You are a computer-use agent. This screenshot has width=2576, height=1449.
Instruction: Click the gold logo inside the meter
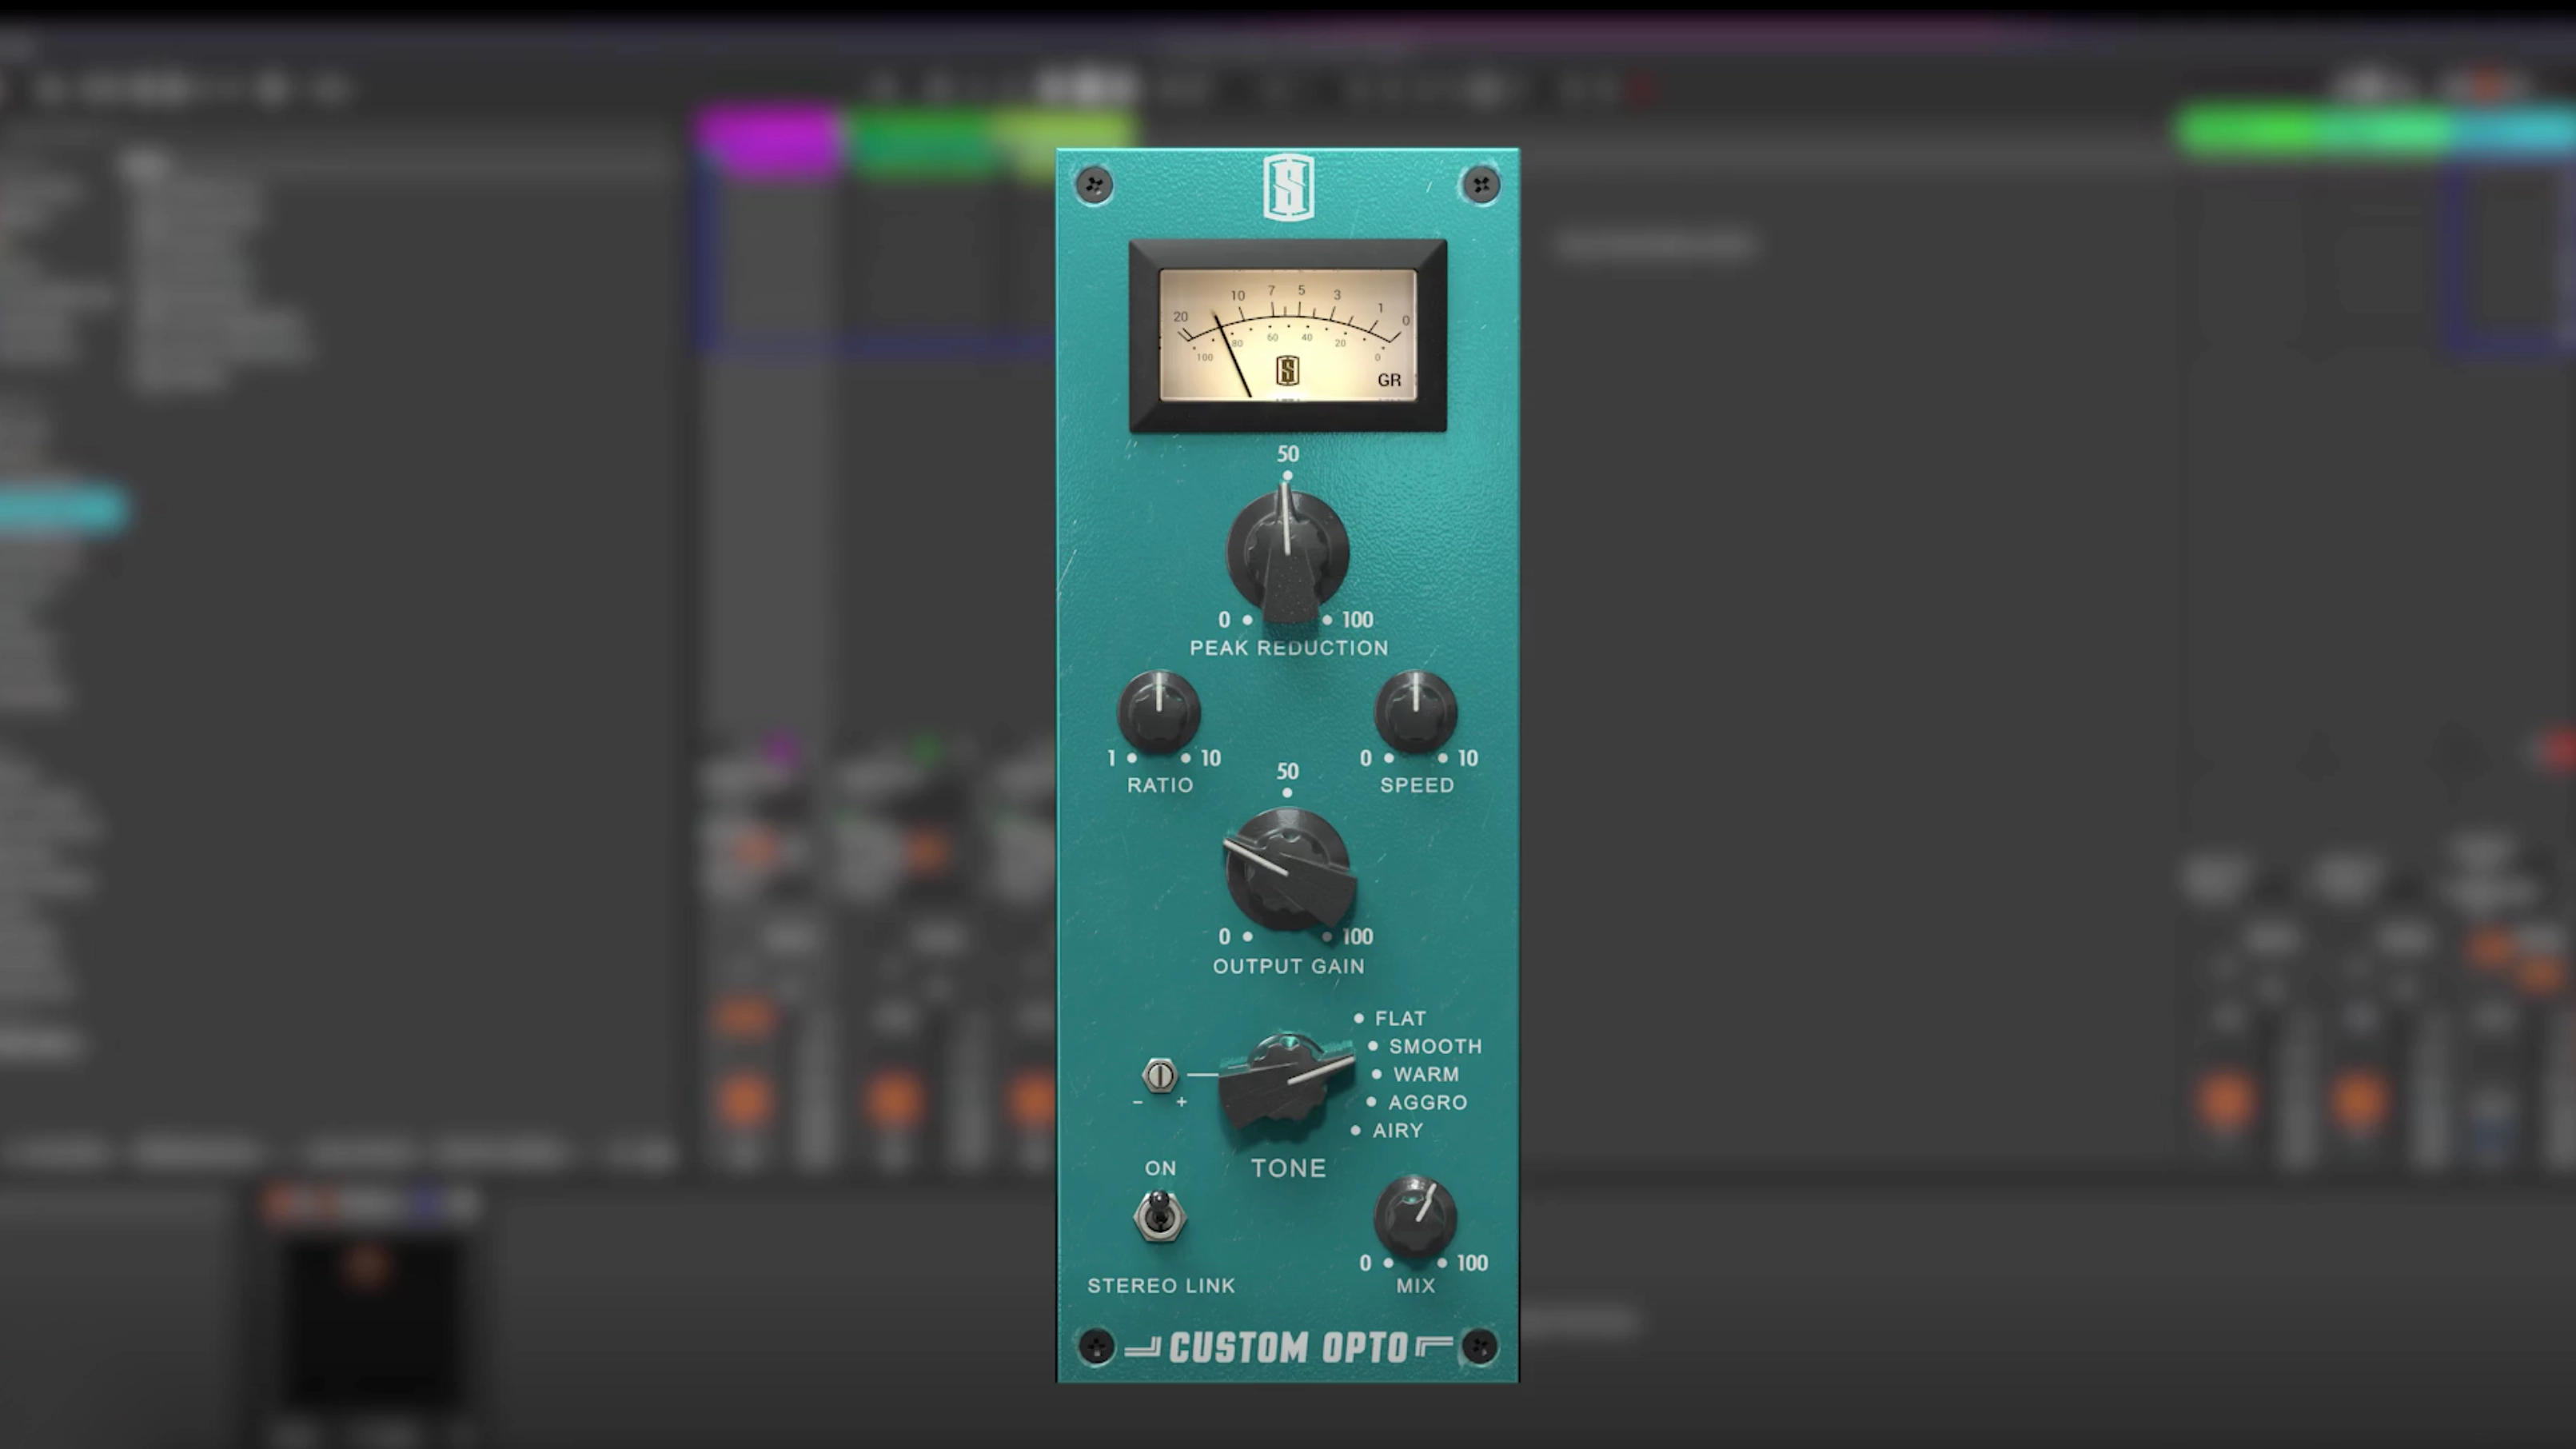1287,371
